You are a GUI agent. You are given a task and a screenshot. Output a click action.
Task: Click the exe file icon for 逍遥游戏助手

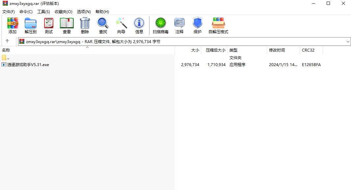4,65
